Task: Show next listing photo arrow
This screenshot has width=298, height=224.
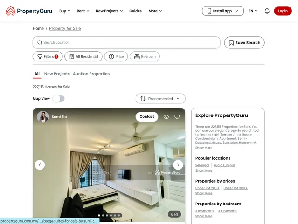Action: (178, 165)
